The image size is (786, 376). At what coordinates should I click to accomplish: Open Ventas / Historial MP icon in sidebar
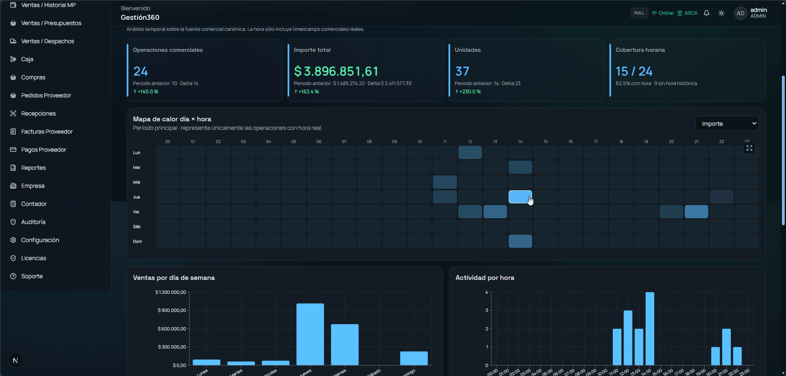click(13, 5)
